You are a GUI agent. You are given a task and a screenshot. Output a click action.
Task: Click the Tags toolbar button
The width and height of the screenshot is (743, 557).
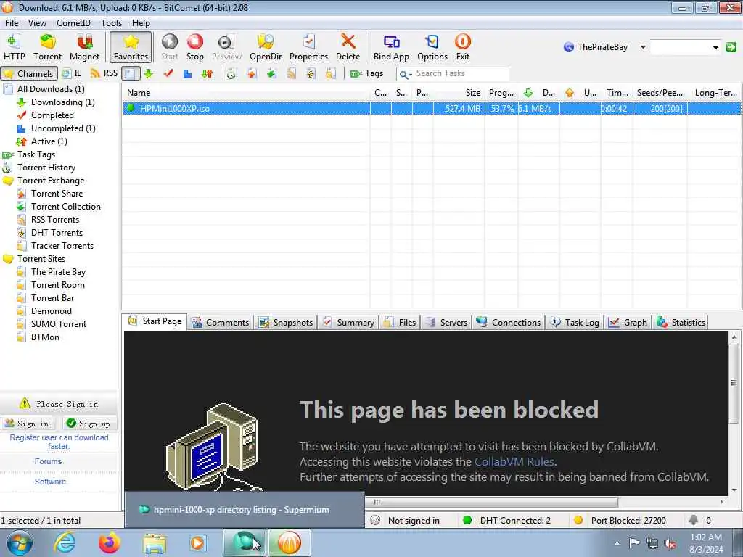(366, 73)
